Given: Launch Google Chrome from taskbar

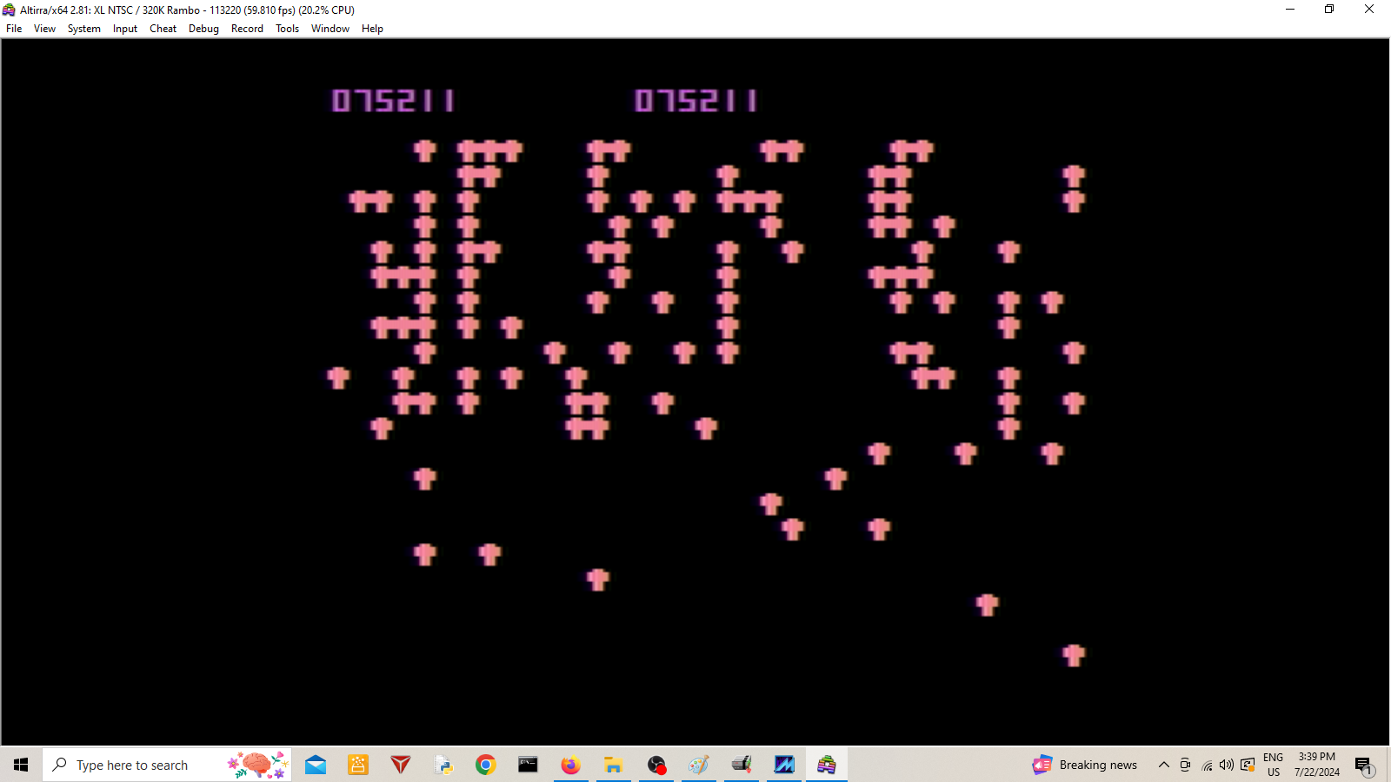Looking at the screenshot, I should click(486, 765).
